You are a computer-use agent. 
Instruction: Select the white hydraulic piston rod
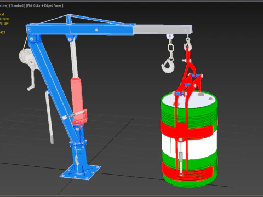[74, 59]
